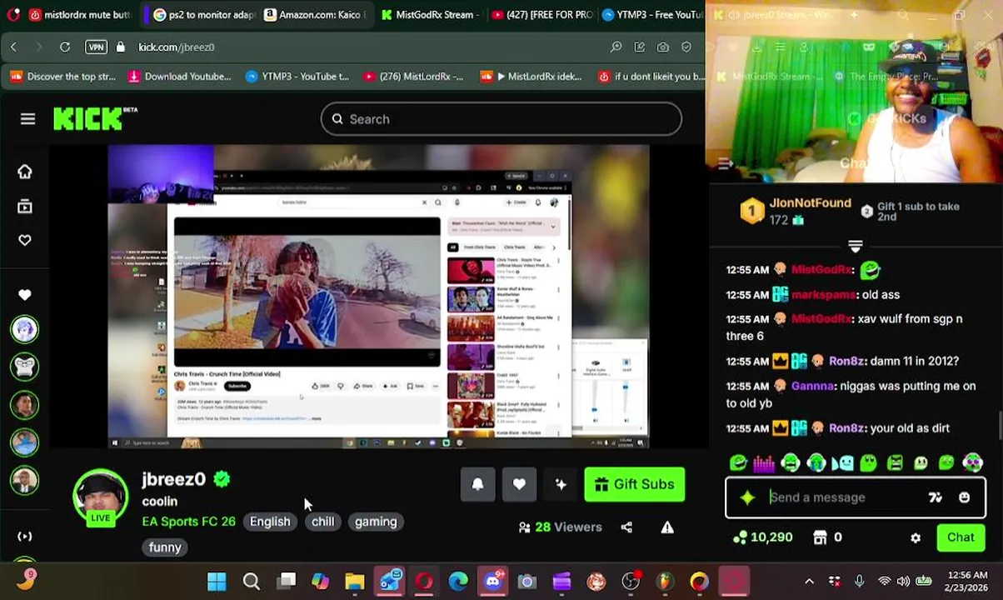Open browser snapshot camera icon

coord(662,47)
